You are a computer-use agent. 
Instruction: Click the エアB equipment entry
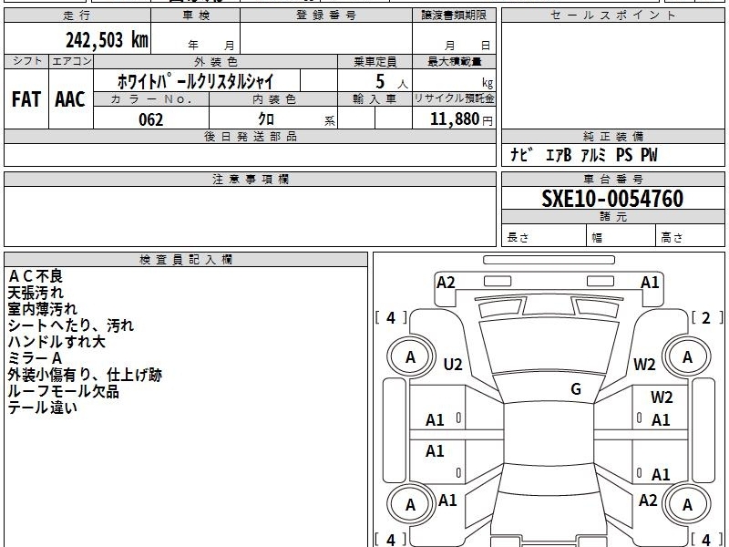(x=558, y=155)
